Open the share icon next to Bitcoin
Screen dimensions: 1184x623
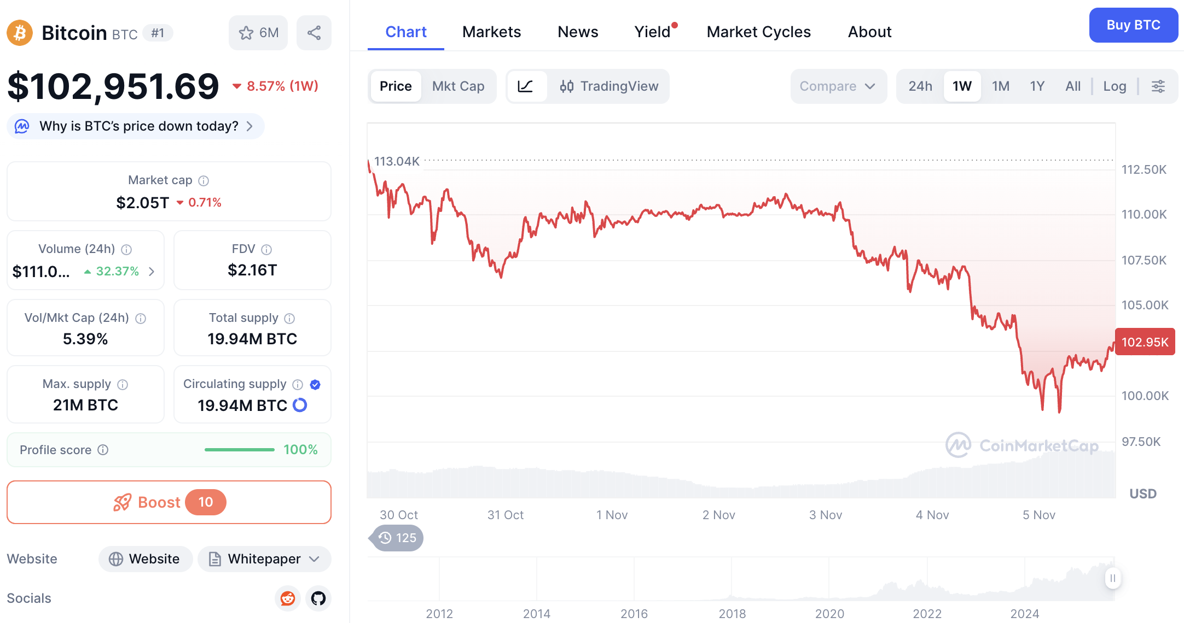(x=314, y=33)
